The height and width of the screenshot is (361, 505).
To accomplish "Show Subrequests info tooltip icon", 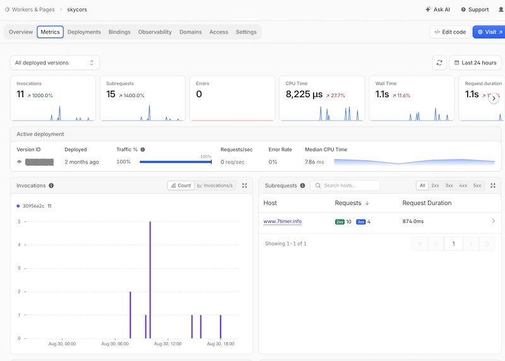I will (x=302, y=186).
